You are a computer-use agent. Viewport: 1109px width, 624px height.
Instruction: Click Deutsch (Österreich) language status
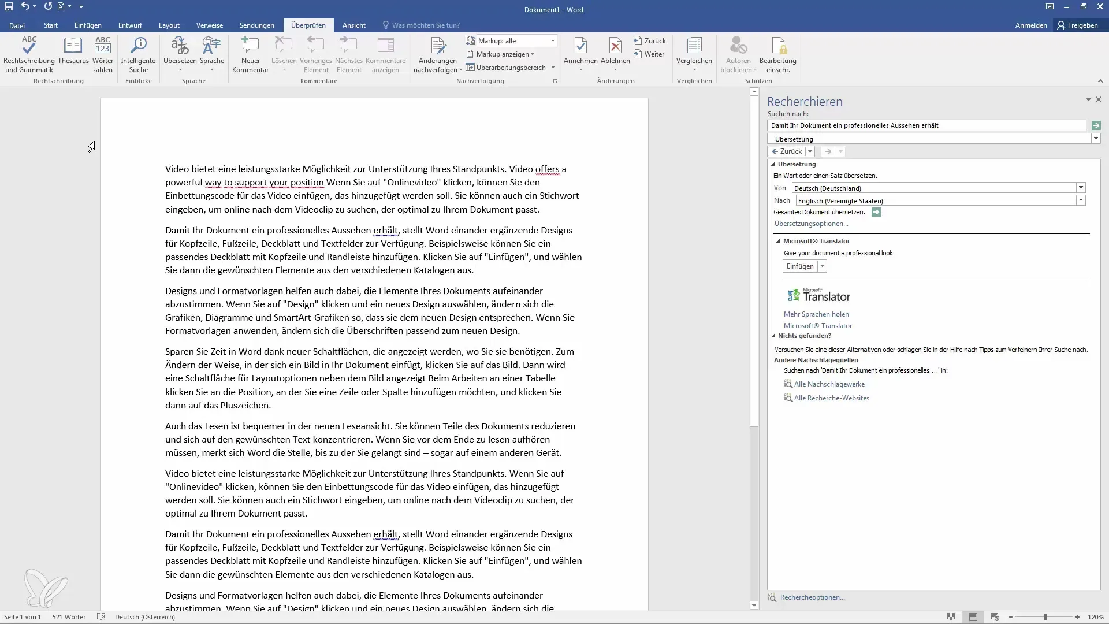(144, 617)
